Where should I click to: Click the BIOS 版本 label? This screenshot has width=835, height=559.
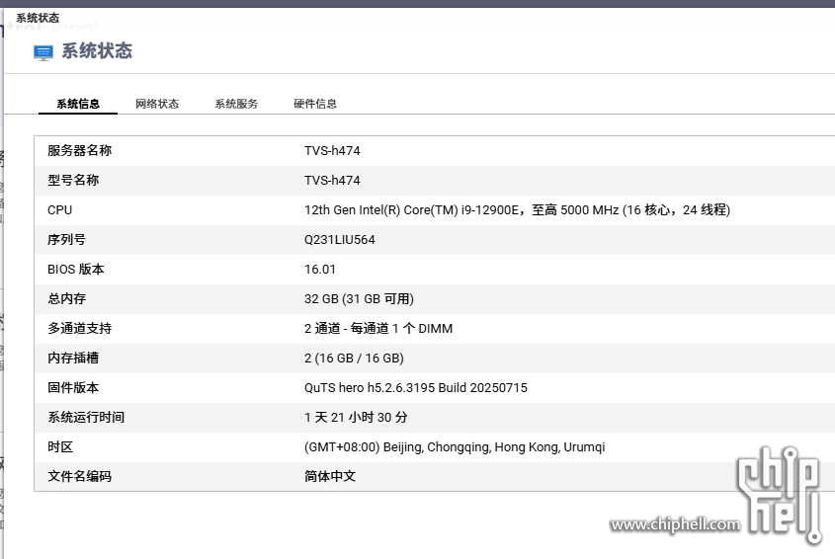(x=76, y=270)
